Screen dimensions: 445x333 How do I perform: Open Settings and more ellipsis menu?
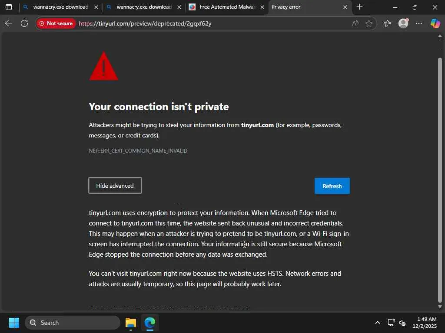coord(419,23)
